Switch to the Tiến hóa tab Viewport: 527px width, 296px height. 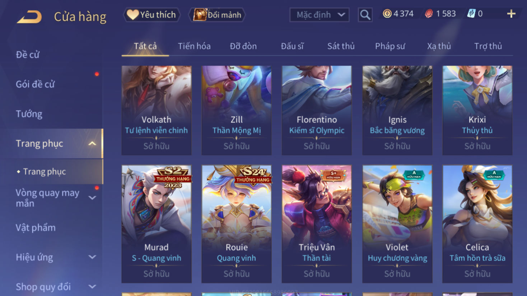pos(194,46)
